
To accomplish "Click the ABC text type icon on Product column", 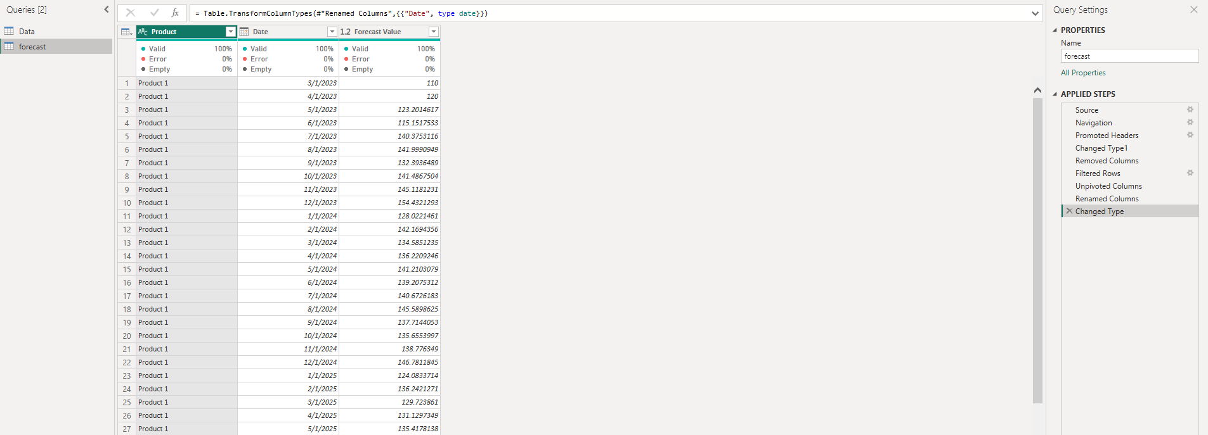I will click(143, 32).
